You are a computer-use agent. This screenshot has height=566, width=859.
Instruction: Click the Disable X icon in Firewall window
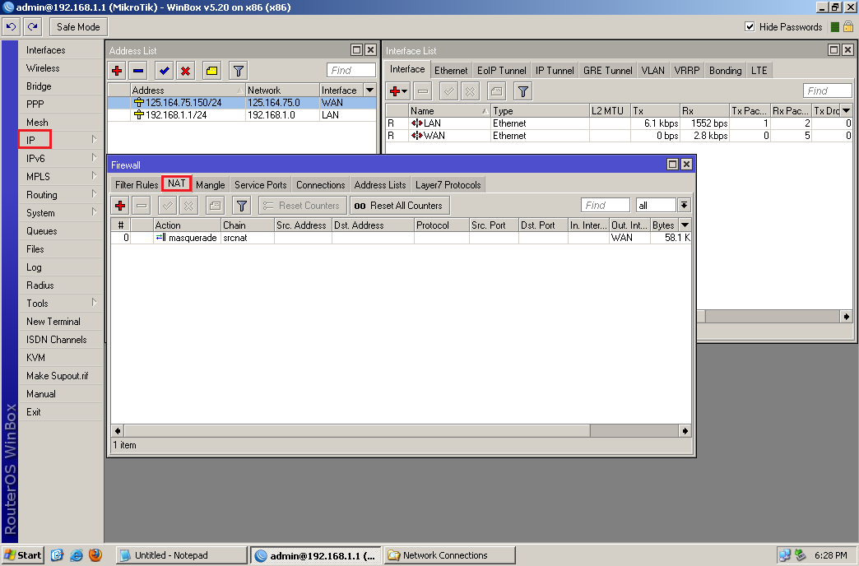(188, 206)
